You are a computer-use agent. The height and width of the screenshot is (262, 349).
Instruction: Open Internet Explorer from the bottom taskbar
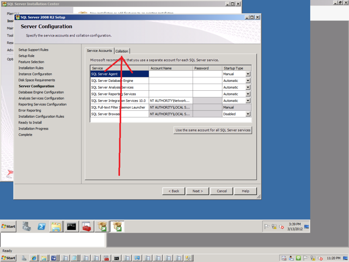point(33,258)
